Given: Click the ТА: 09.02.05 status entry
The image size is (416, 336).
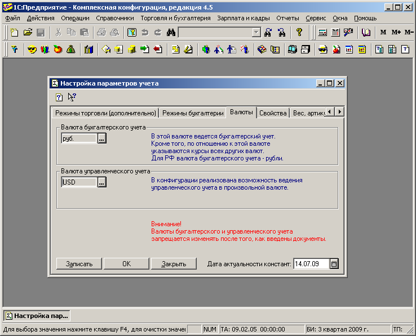Looking at the screenshot, I should click(x=262, y=329).
